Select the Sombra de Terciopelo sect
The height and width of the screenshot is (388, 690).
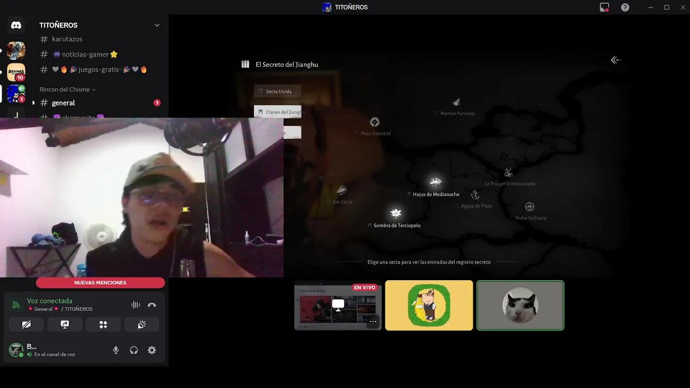coord(396,218)
